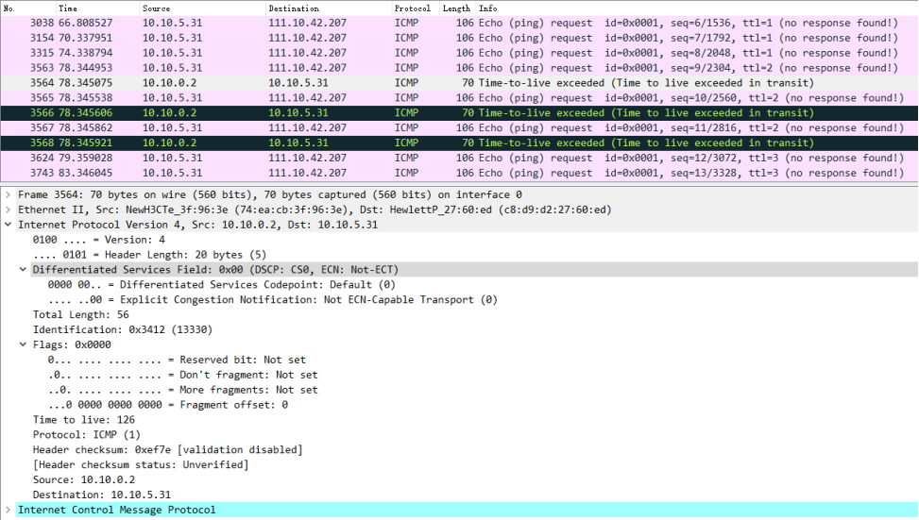The width and height of the screenshot is (919, 520).
Task: Select packet 3563 with ttl=2 seq=9
Action: click(459, 68)
